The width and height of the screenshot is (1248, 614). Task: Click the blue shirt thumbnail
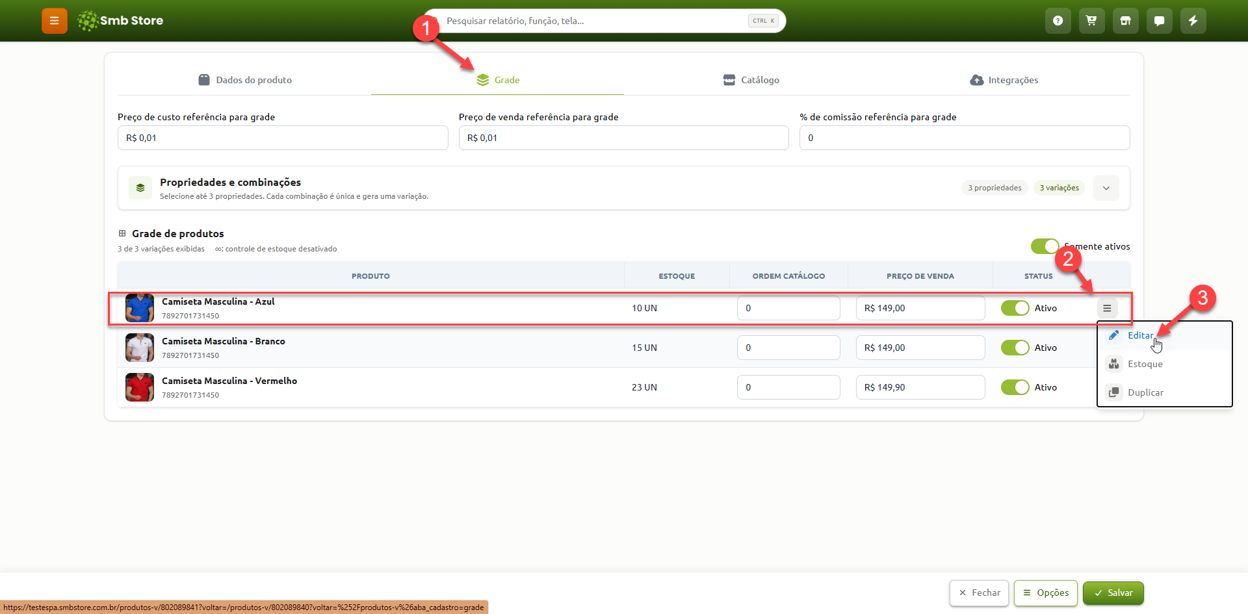click(x=140, y=308)
